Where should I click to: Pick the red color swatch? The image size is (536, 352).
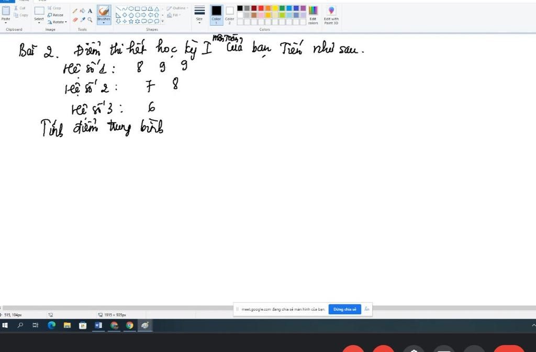tap(261, 8)
